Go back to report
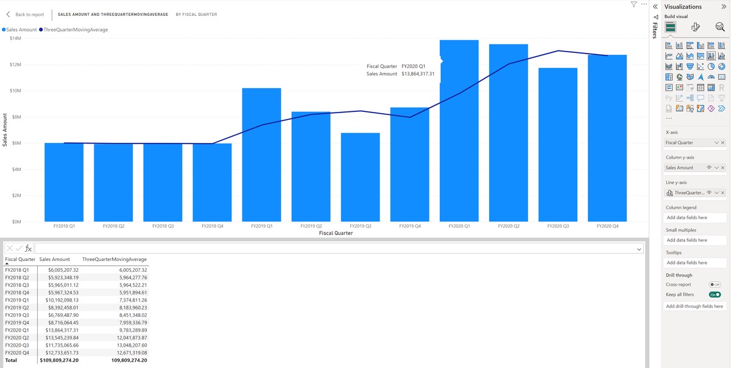The height and width of the screenshot is (368, 731). pyautogui.click(x=25, y=14)
